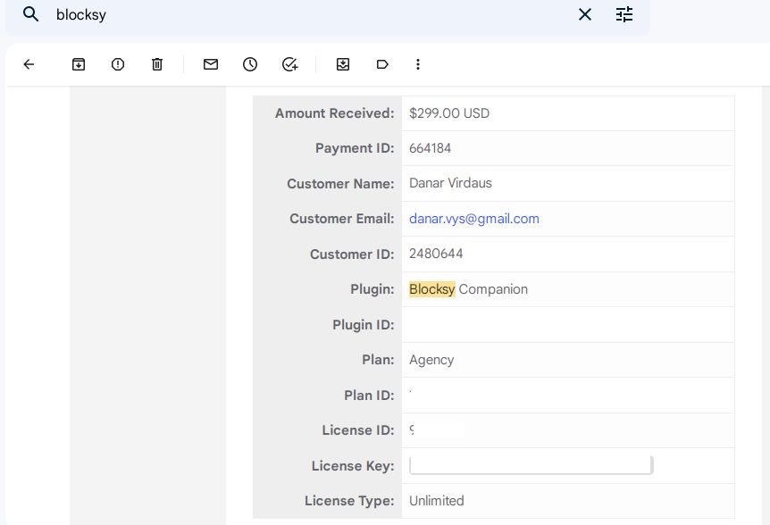Select the Customer ID value 2480644

[x=436, y=254]
